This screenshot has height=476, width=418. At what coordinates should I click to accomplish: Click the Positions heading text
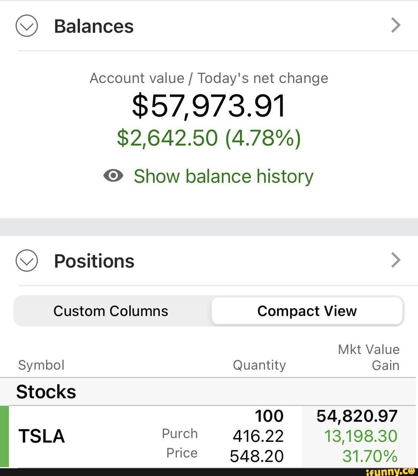pos(94,261)
